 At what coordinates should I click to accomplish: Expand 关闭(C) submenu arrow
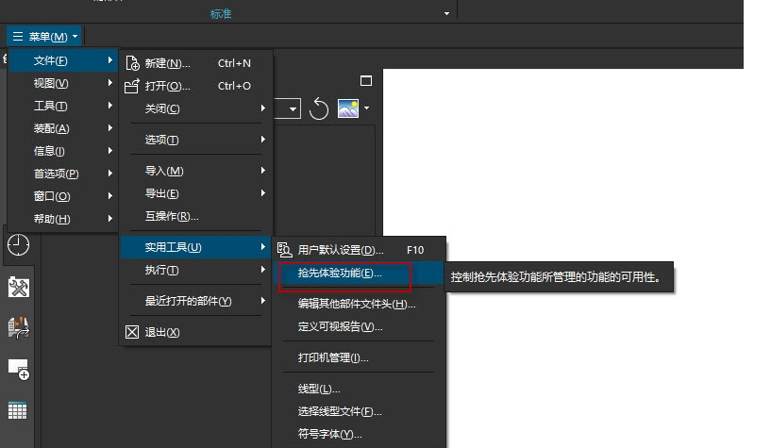point(263,108)
